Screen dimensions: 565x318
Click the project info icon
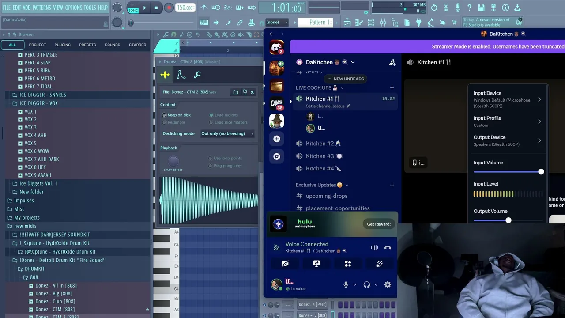pyautogui.click(x=505, y=8)
